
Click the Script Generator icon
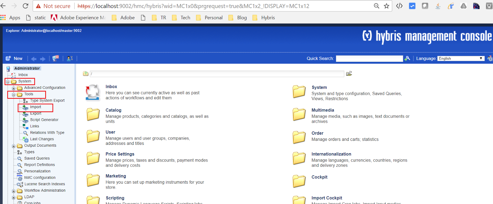click(x=26, y=120)
